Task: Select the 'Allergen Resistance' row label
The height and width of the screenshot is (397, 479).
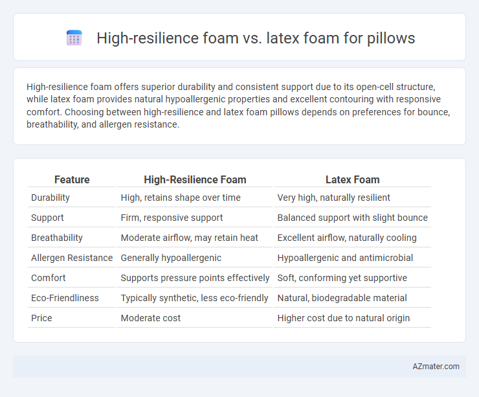Action: click(72, 258)
